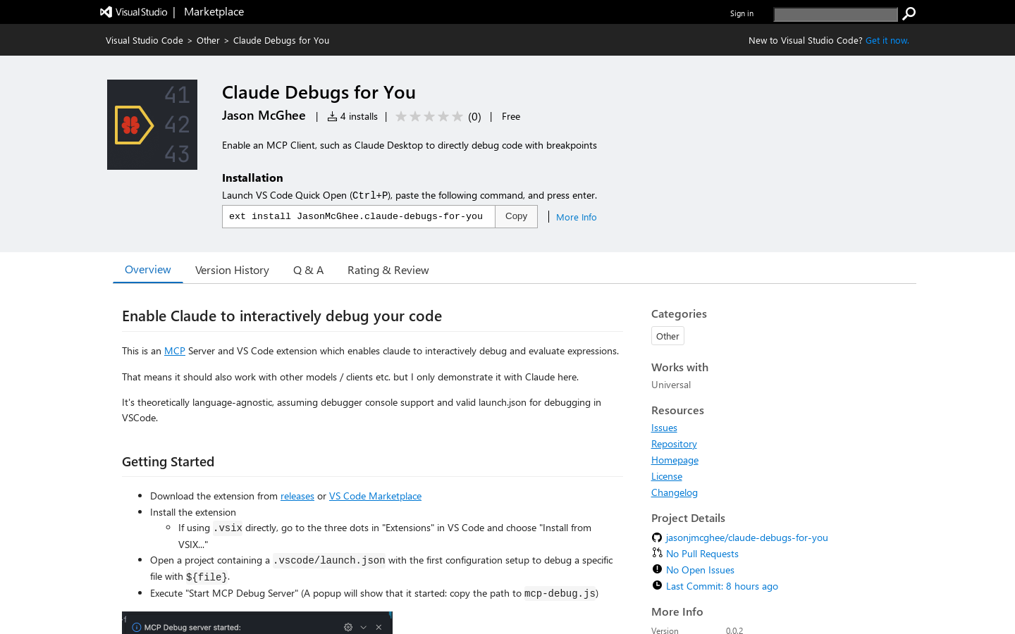Click the pull request icon
Viewport: 1015px width, 634px height.
click(x=657, y=553)
